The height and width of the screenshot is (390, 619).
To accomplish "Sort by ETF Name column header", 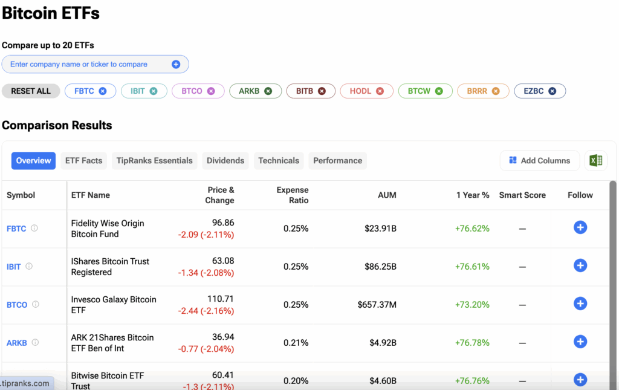I will pos(91,195).
